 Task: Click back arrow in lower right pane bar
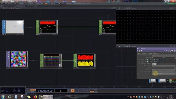[117, 46]
